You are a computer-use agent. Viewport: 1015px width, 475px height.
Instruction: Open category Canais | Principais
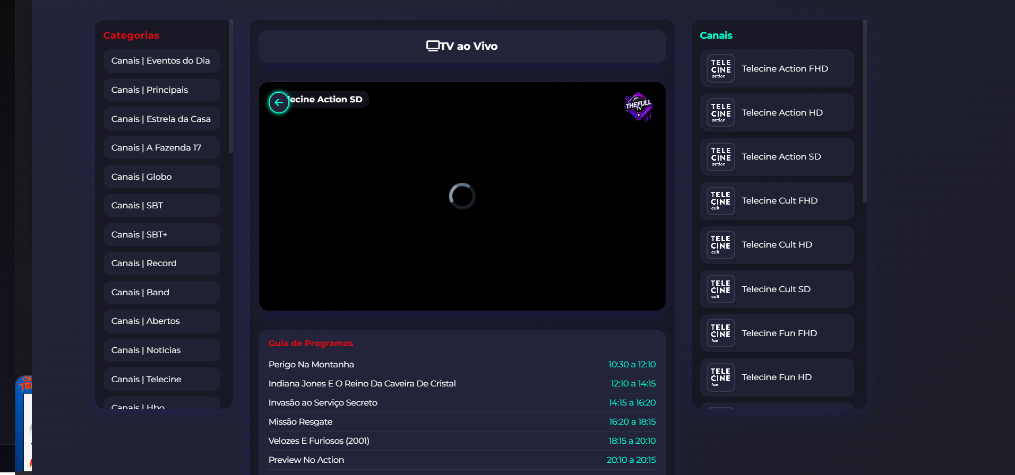click(162, 90)
